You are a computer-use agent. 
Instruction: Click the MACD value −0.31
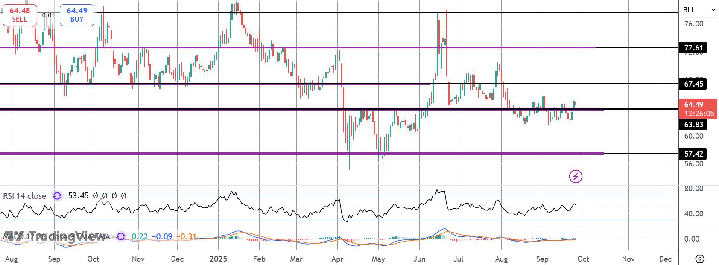tap(186, 236)
